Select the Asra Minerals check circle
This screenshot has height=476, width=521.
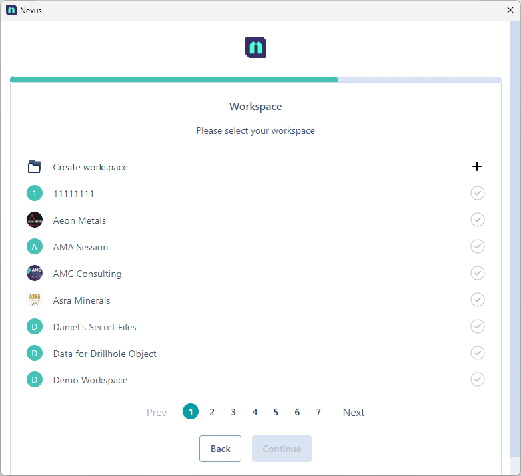click(478, 300)
